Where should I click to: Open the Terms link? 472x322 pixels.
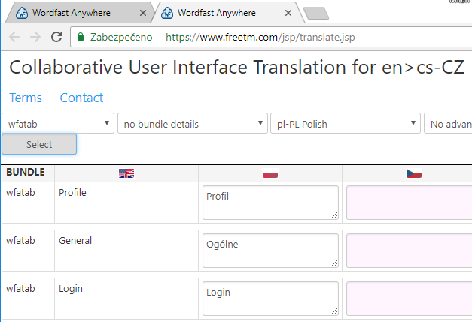pyautogui.click(x=26, y=98)
